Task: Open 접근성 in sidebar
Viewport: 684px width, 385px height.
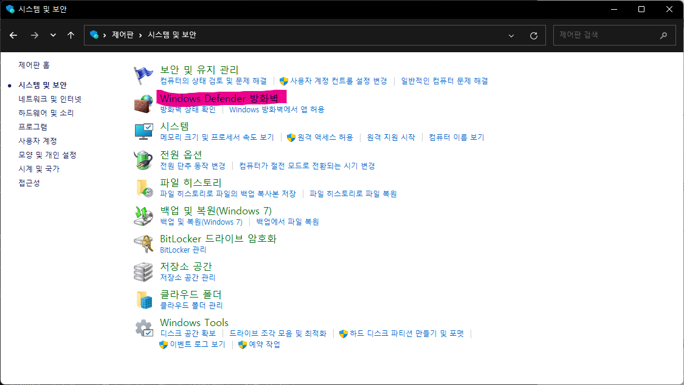Action: click(29, 183)
